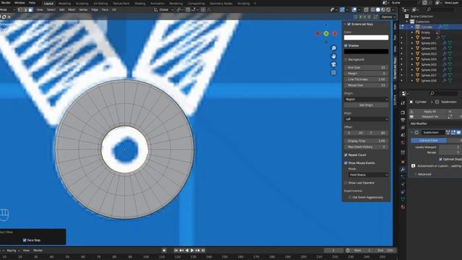Toggle the Background checkbox

coord(346,59)
